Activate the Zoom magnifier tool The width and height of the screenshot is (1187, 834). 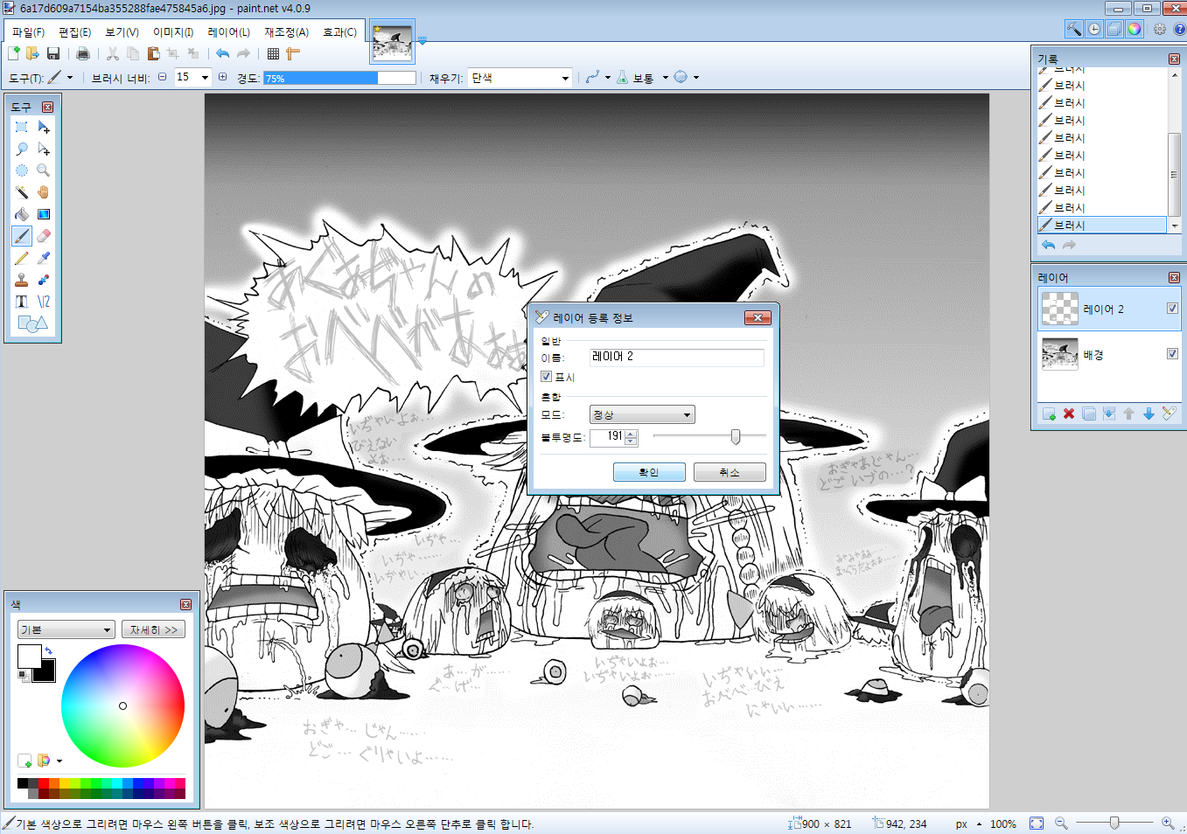pyautogui.click(x=44, y=171)
